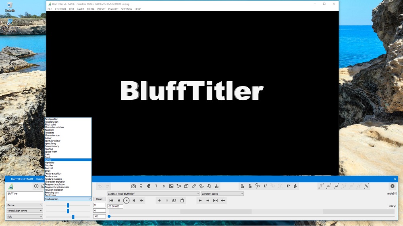Click the third property slider handle near 500
This screenshot has width=403, height=226.
[x=73, y=217]
